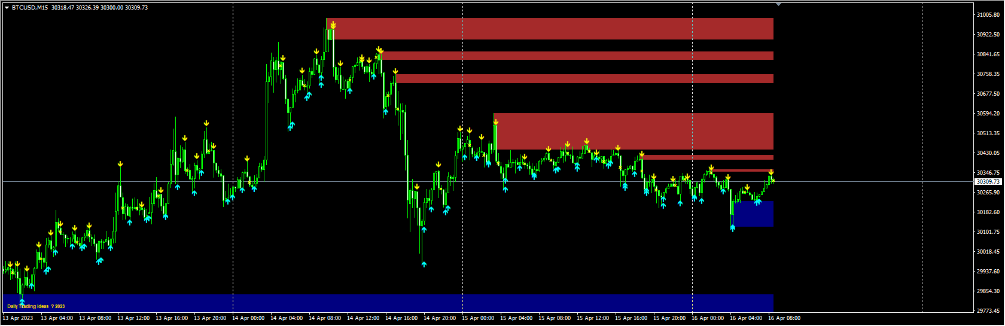Click price axis label 30265.90
The width and height of the screenshot is (1005, 326).
(988, 192)
